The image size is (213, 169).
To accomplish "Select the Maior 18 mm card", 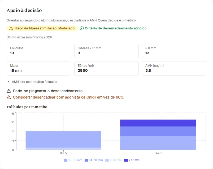I will tap(39, 68).
